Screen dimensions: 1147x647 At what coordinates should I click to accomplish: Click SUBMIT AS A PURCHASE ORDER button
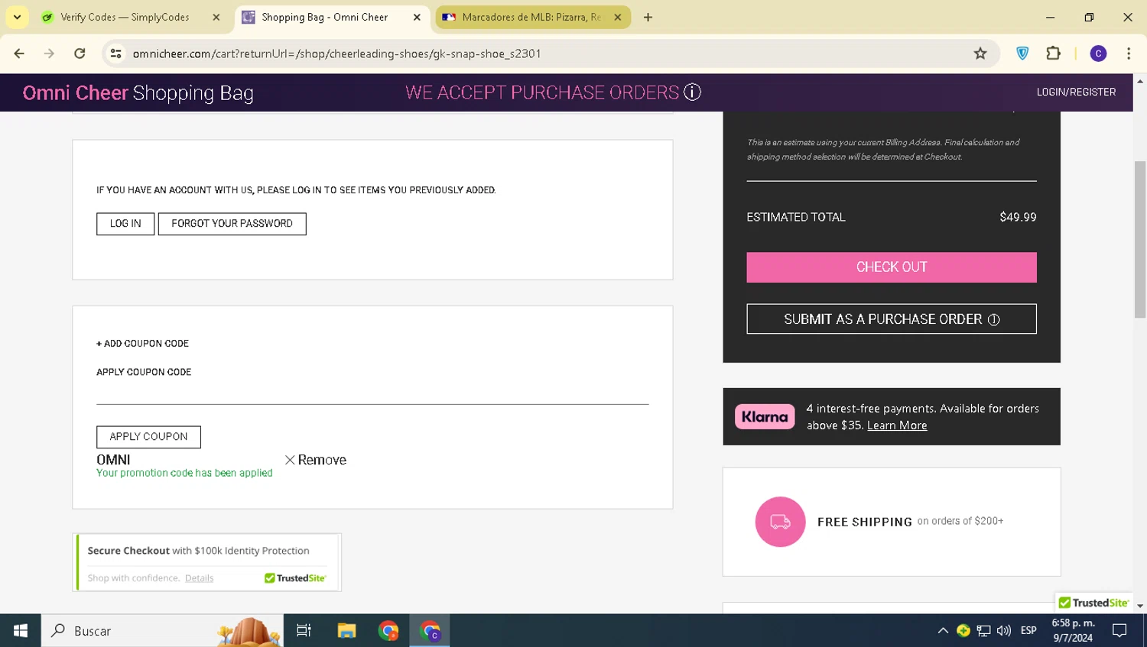[892, 319]
